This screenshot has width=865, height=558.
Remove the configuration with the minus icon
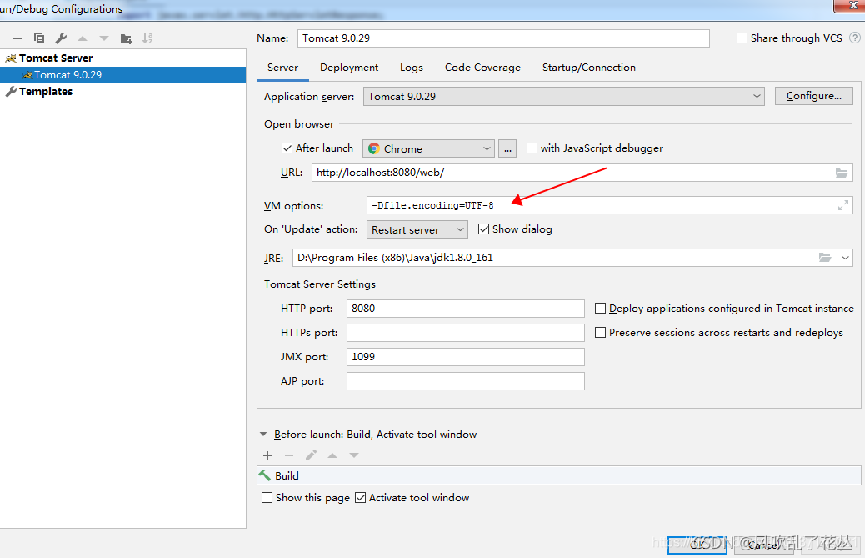tap(17, 38)
